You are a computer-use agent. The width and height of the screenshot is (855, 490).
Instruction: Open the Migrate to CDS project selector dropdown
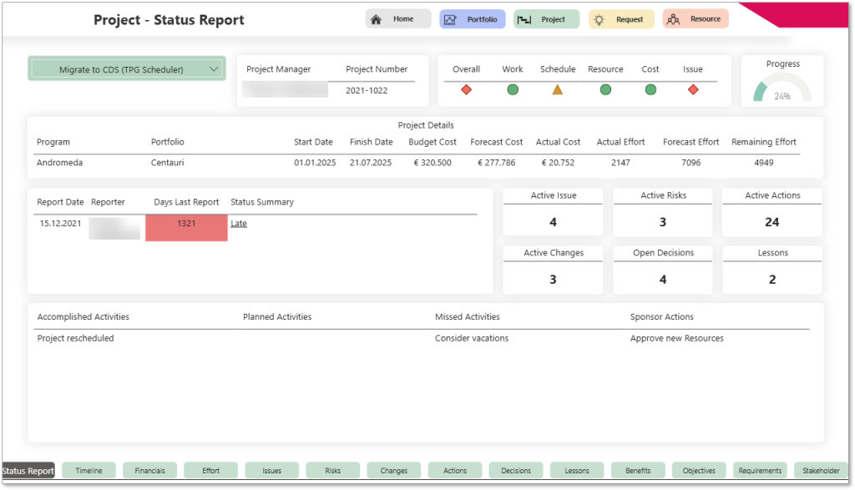pyautogui.click(x=126, y=70)
